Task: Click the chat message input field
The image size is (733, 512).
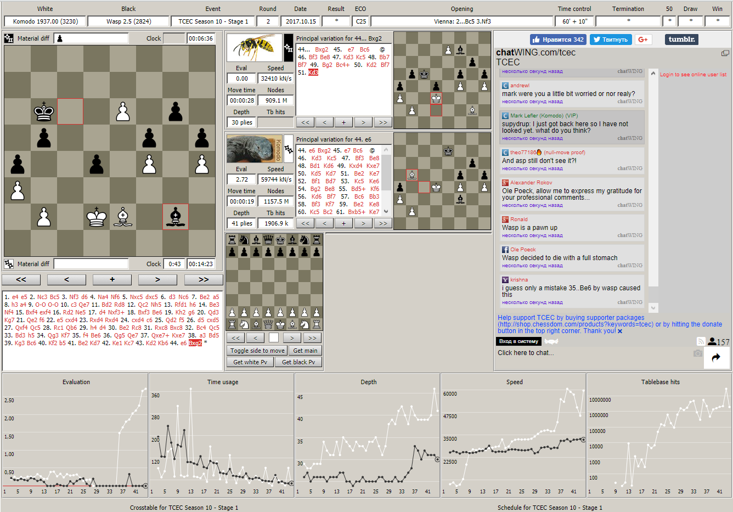Action: (x=593, y=353)
